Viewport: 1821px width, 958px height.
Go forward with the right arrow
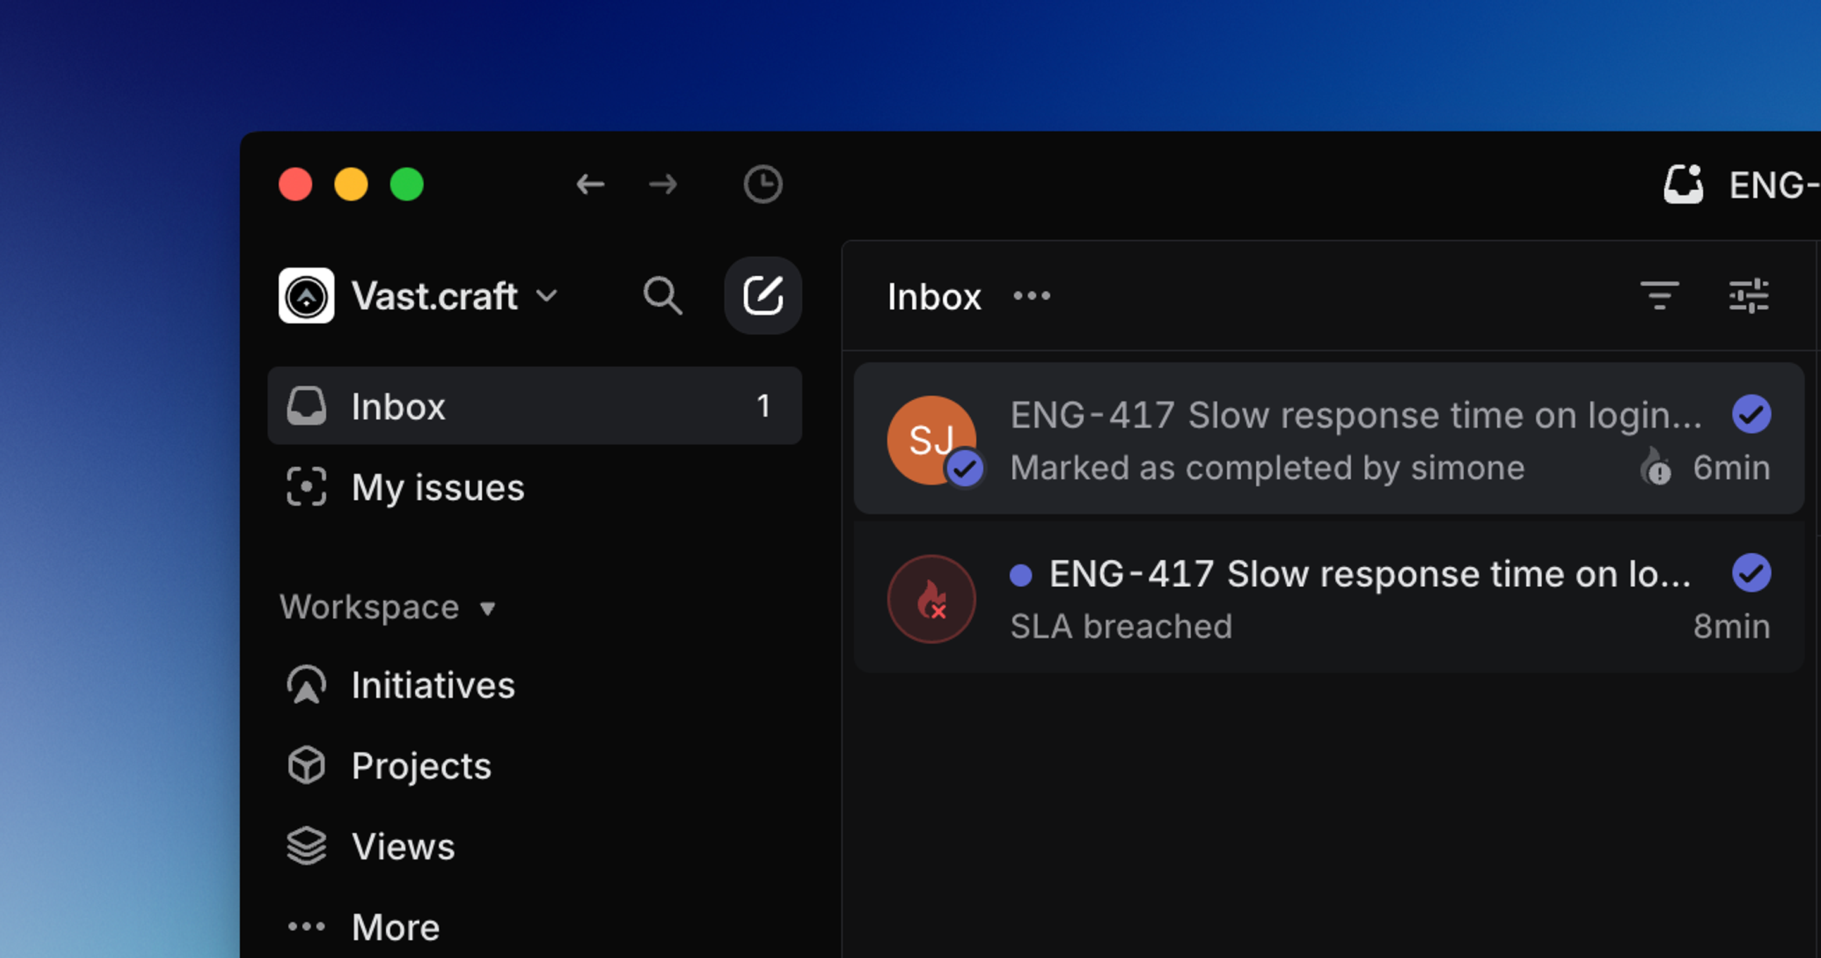tap(663, 185)
